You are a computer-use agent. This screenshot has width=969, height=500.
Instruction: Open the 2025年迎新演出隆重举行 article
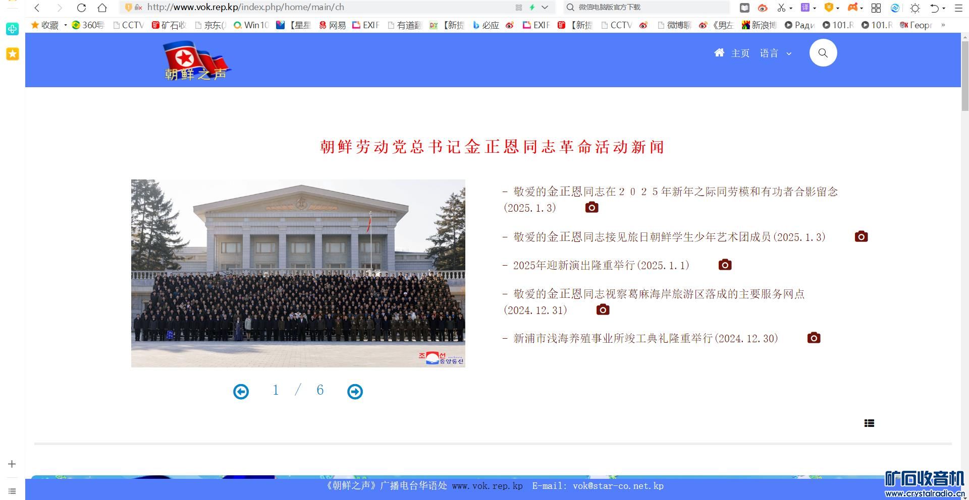(x=596, y=265)
